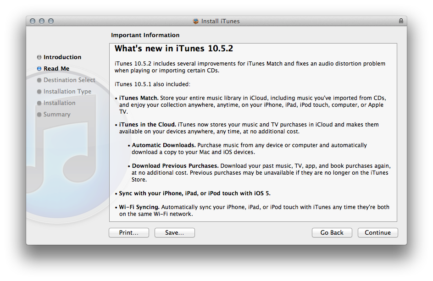Screen dimensions: 433x281
Task: Click the Installation step bullet indicator
Action: tap(39, 103)
